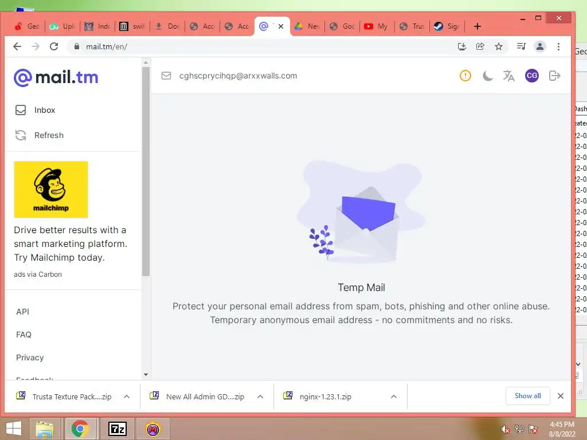Click the padlock site info icon
587x440 pixels.
[x=77, y=46]
